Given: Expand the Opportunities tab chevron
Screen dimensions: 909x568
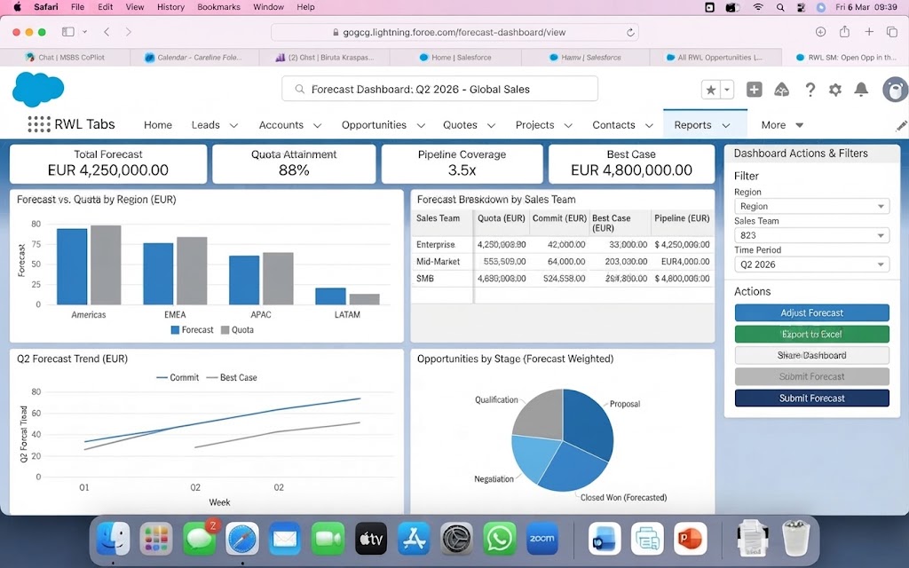Looking at the screenshot, I should click(x=421, y=125).
